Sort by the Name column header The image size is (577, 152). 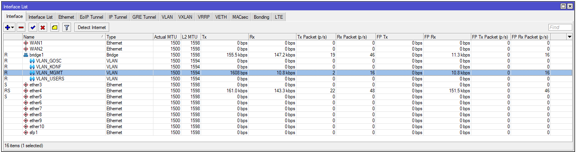tap(64, 37)
